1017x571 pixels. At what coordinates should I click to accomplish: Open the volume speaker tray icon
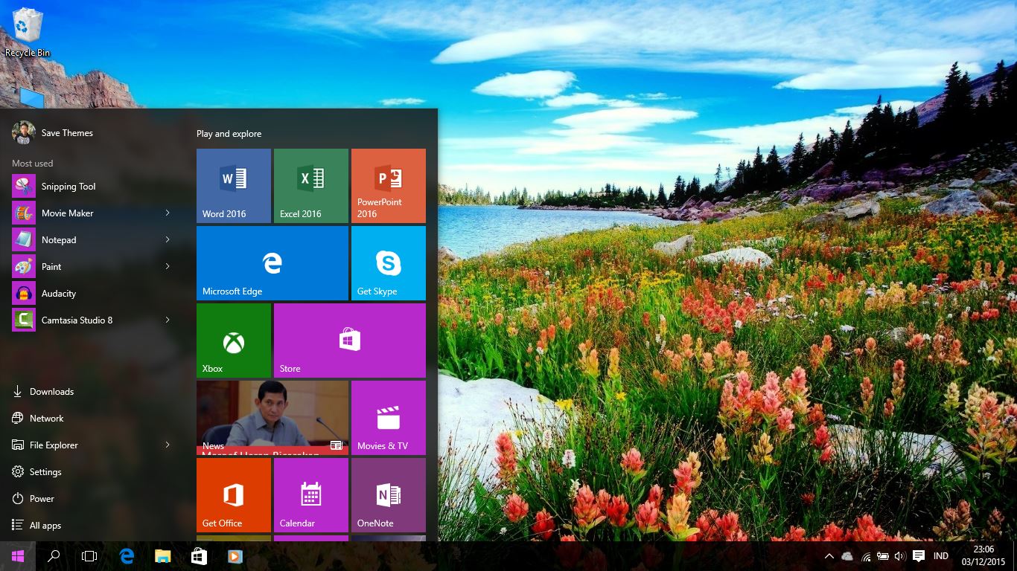click(x=899, y=556)
